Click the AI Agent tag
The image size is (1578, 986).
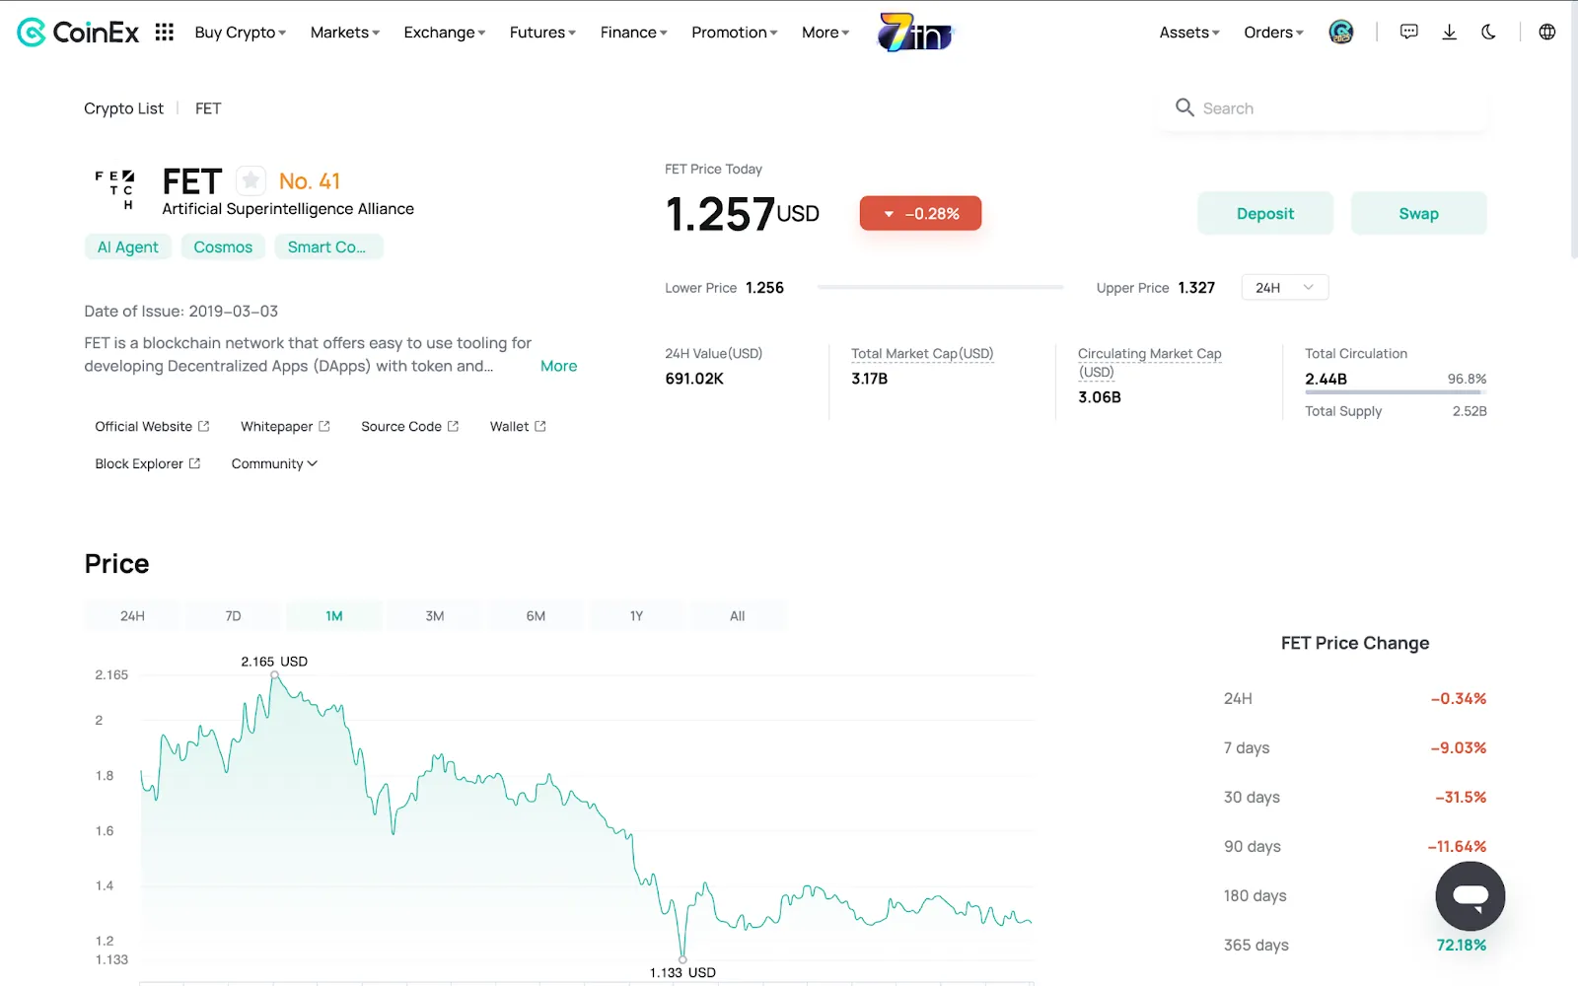(x=128, y=246)
